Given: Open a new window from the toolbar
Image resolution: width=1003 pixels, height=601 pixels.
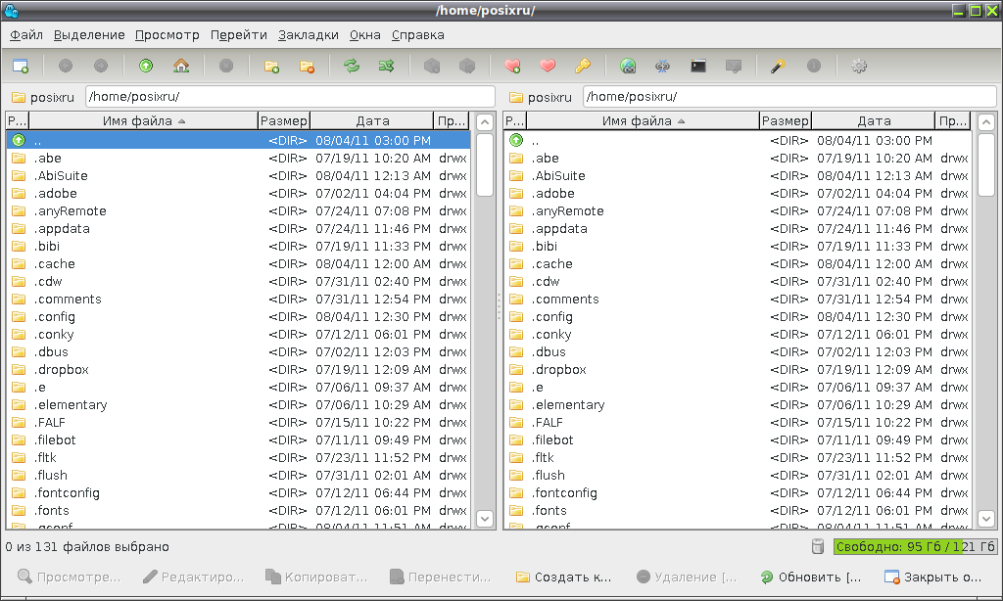Looking at the screenshot, I should coord(21,66).
